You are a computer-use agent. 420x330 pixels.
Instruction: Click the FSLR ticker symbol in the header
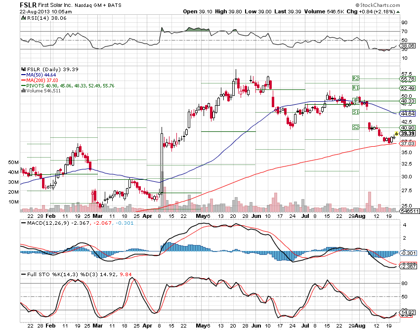tap(28, 5)
